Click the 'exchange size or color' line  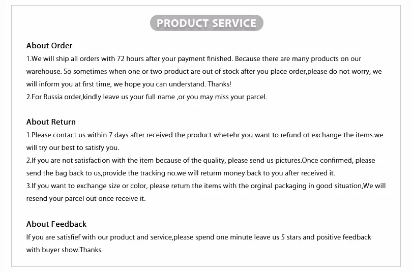(206, 186)
